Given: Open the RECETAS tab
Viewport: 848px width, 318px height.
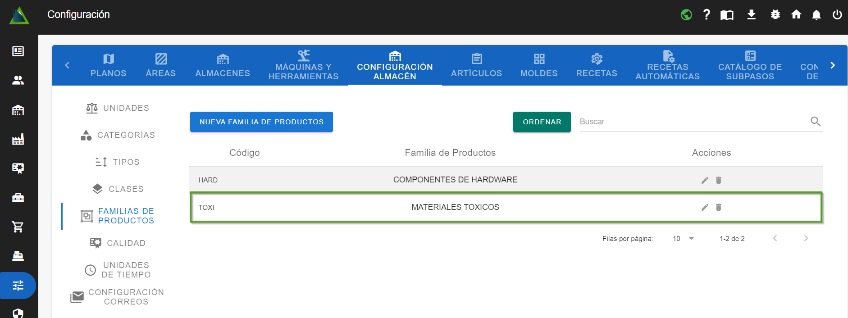Looking at the screenshot, I should [596, 65].
